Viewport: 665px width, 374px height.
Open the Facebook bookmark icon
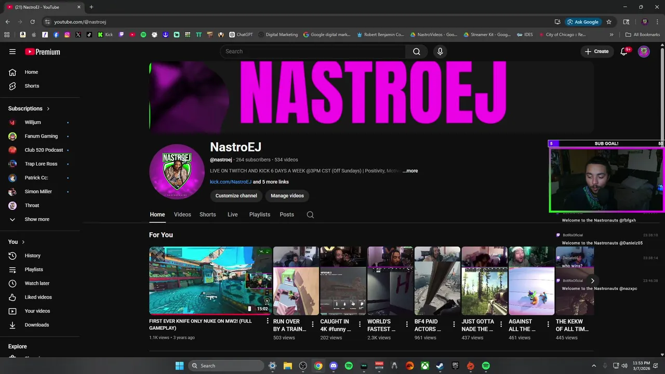(56, 35)
